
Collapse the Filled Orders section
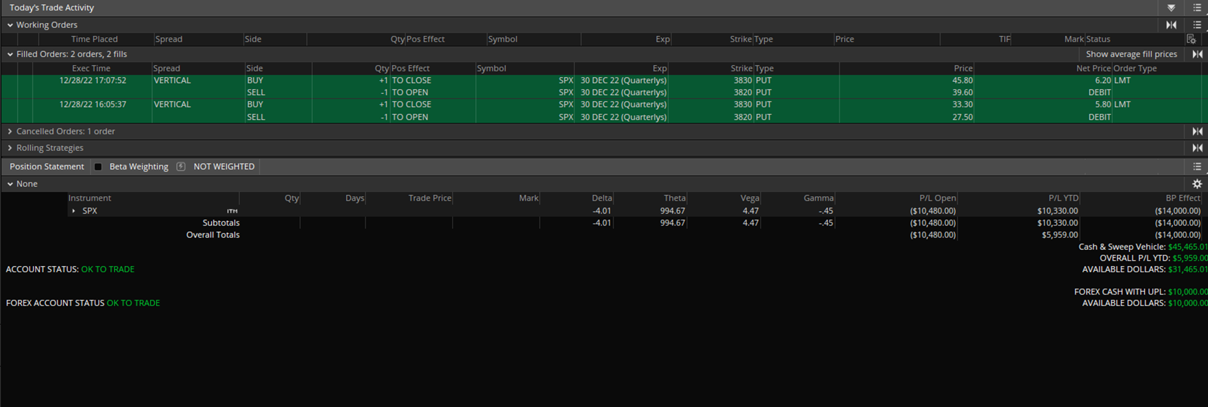[10, 54]
